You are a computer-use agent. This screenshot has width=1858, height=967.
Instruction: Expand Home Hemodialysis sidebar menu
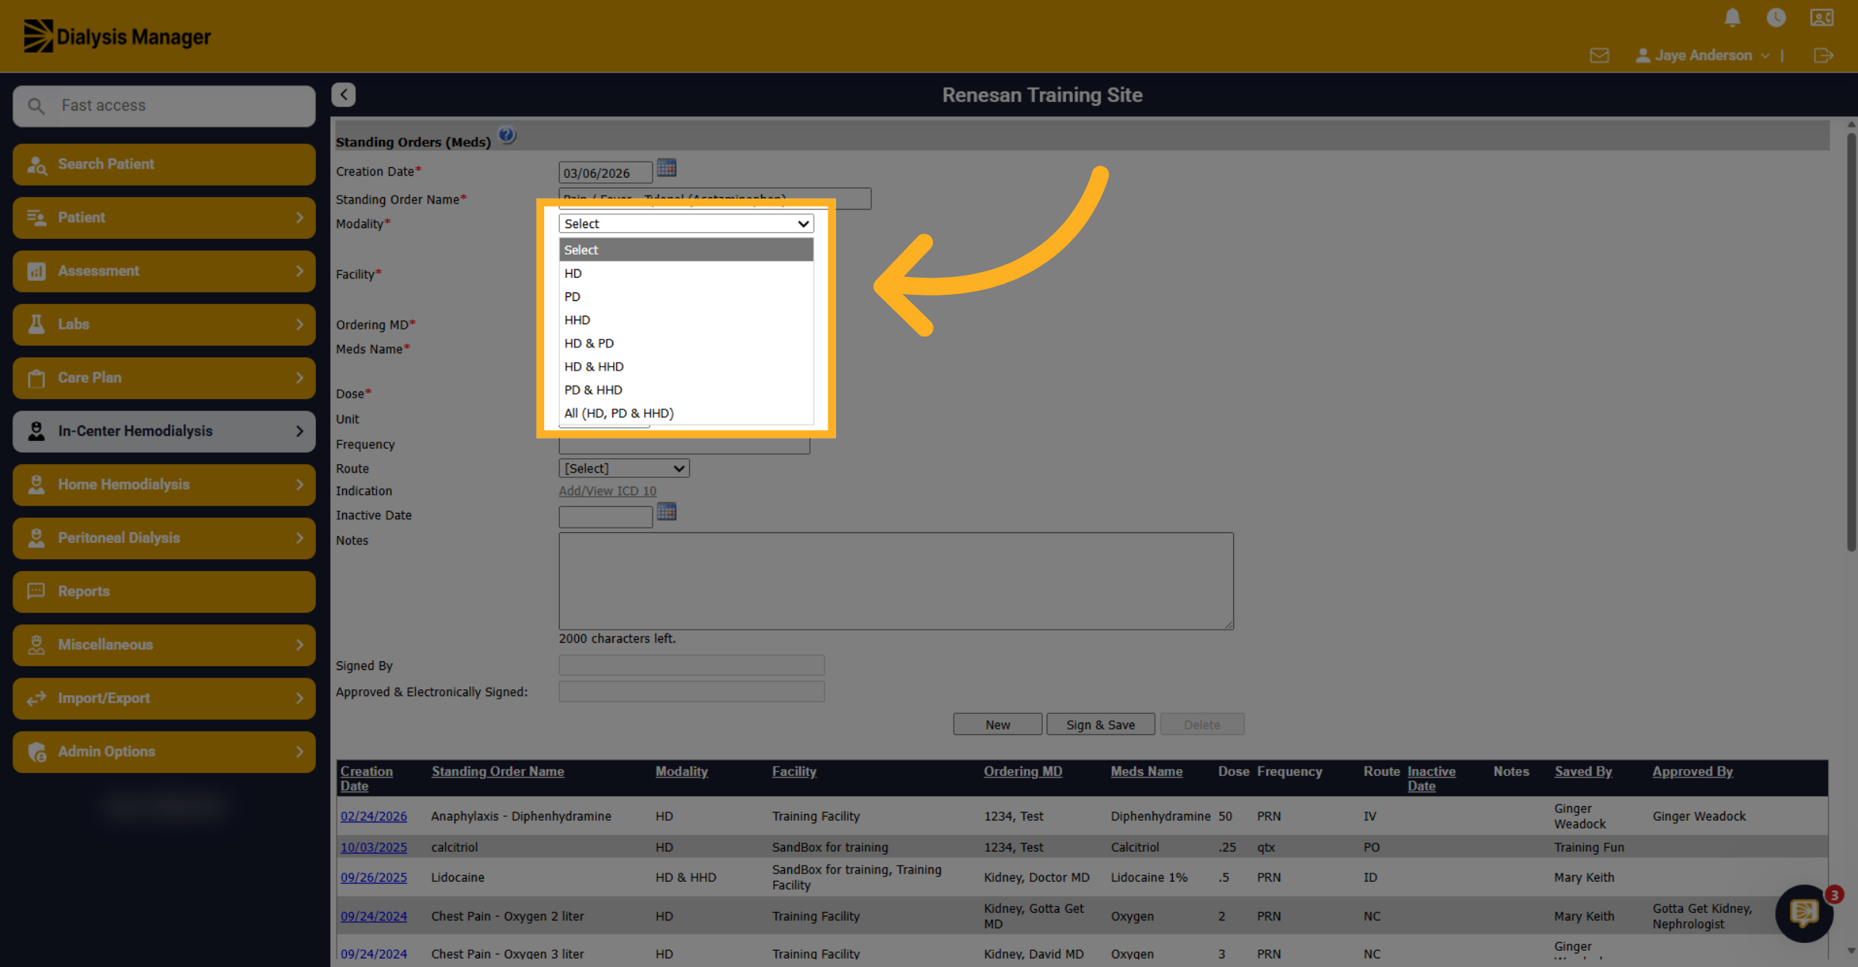164,484
